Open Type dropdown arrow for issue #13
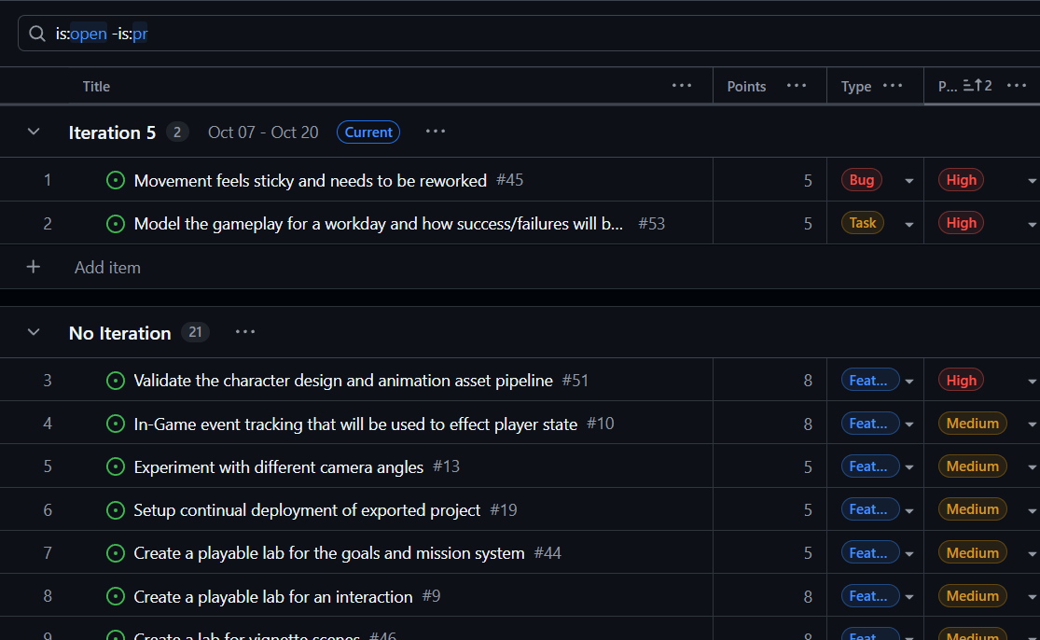The height and width of the screenshot is (640, 1040). (x=909, y=467)
